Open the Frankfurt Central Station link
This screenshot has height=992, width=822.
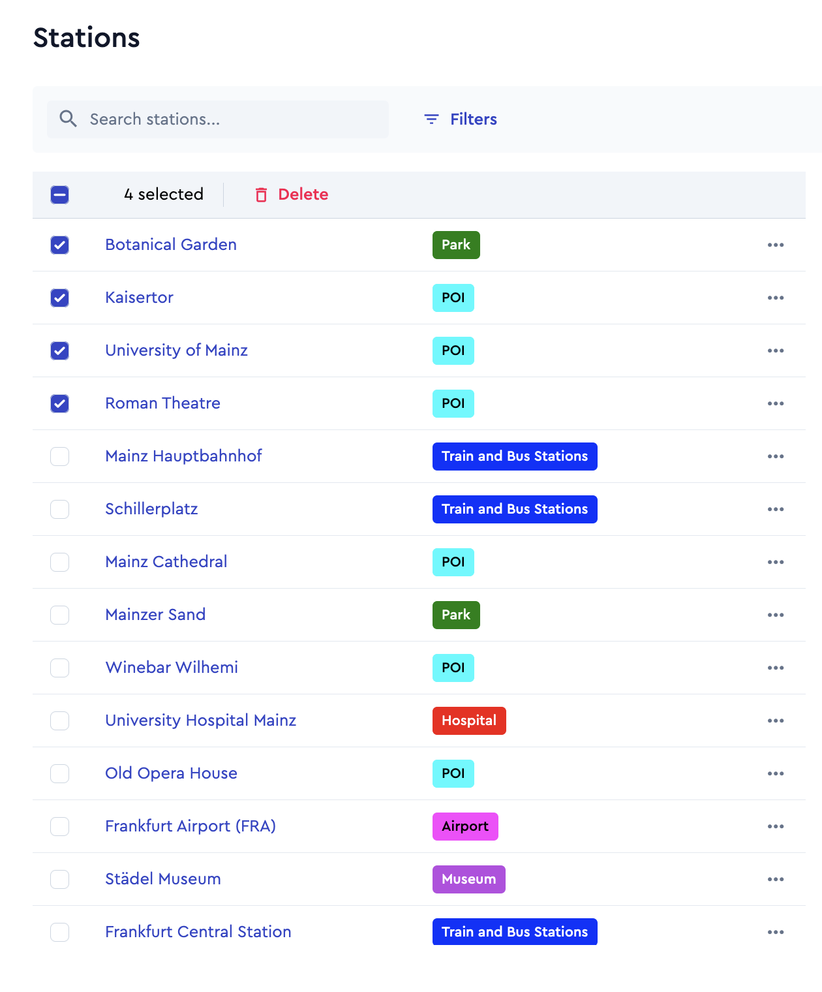[x=198, y=932]
